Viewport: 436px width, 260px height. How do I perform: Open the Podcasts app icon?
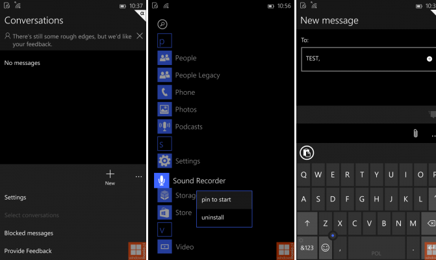(x=164, y=127)
